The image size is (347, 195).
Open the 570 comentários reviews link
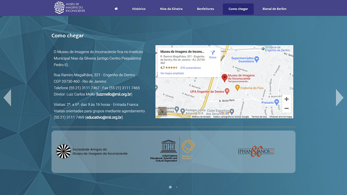pos(190,68)
